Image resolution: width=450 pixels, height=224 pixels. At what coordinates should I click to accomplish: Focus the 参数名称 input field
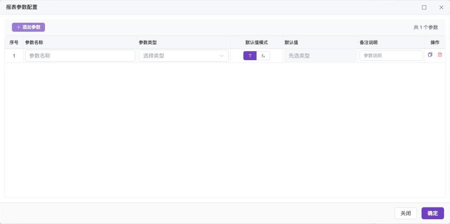click(80, 56)
